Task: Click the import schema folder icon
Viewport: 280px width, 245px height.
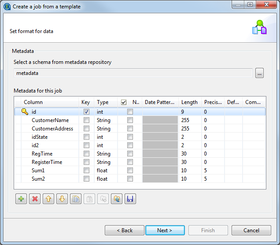Action: point(116,199)
